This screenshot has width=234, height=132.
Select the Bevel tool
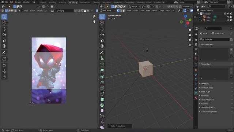point(102,82)
